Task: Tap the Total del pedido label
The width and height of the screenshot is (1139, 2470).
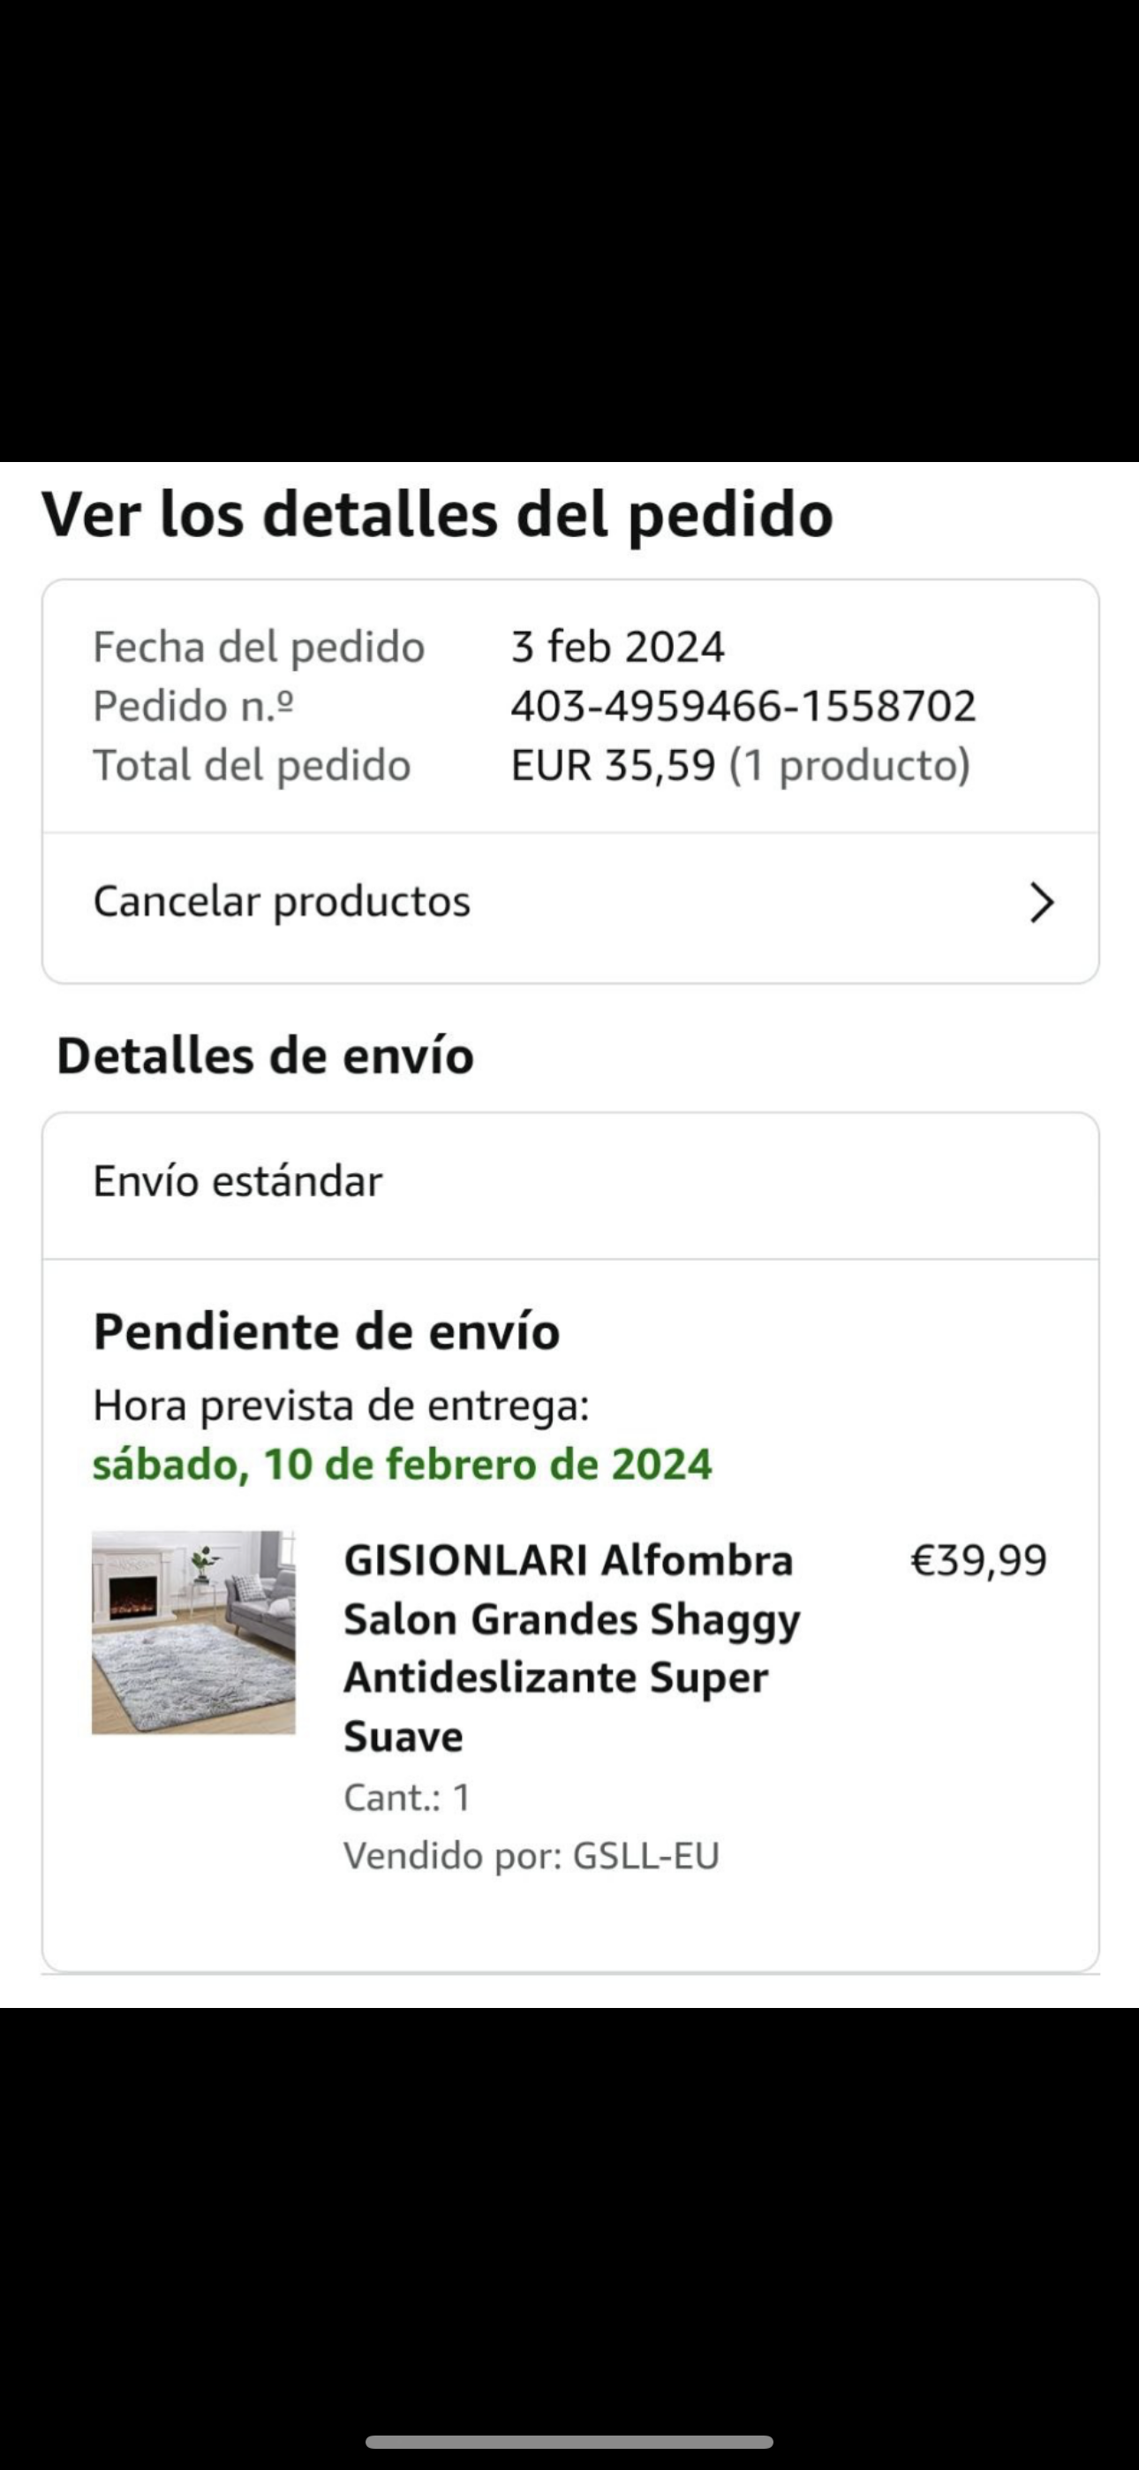Action: coord(253,765)
